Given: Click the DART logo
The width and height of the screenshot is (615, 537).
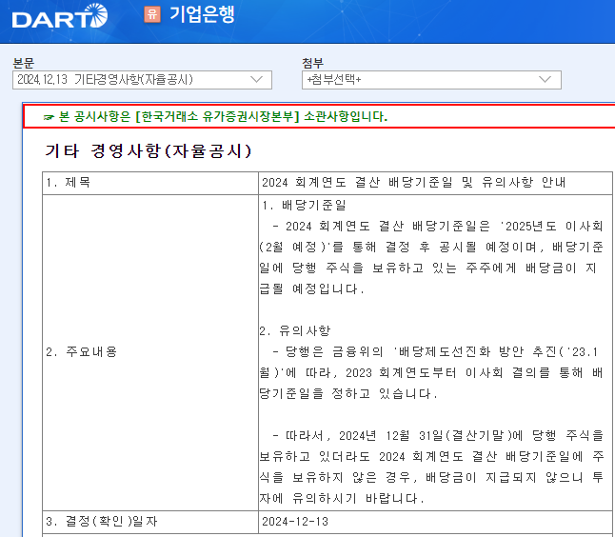Looking at the screenshot, I should (60, 16).
